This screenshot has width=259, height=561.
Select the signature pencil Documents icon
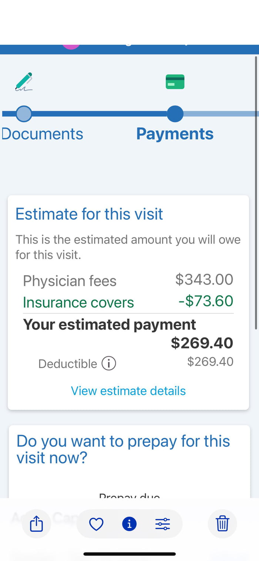click(x=23, y=81)
